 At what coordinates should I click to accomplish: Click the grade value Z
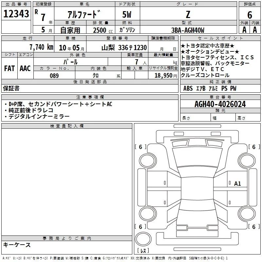click(188, 14)
